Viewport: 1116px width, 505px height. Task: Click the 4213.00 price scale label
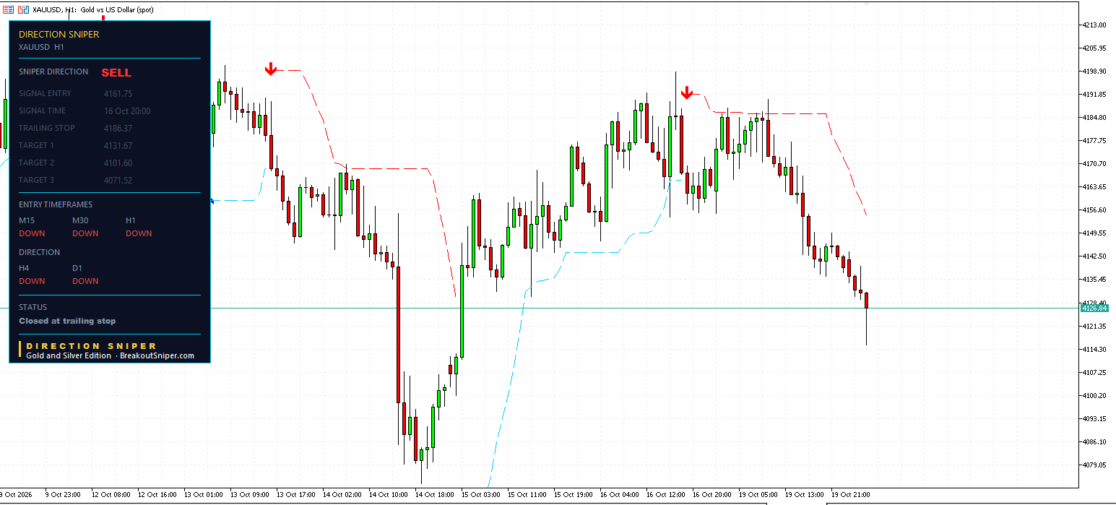[1094, 25]
